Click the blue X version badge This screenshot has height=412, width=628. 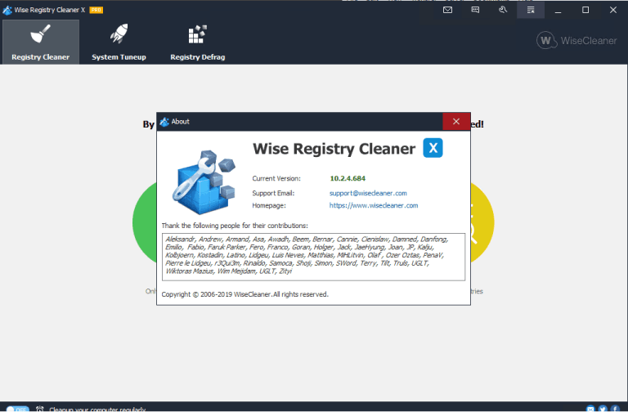pyautogui.click(x=433, y=148)
